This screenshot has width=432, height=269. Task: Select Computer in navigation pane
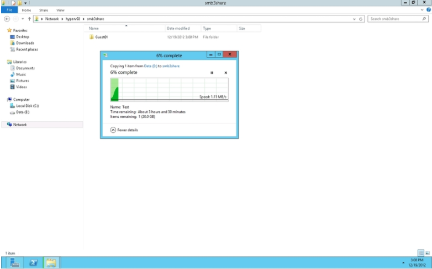(x=18, y=100)
